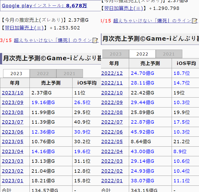Open the 2022/01 month link
The width and height of the screenshot is (199, 192).
(x=112, y=181)
